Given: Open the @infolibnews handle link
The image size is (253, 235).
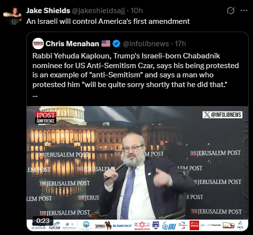Looking at the screenshot, I should click(146, 44).
